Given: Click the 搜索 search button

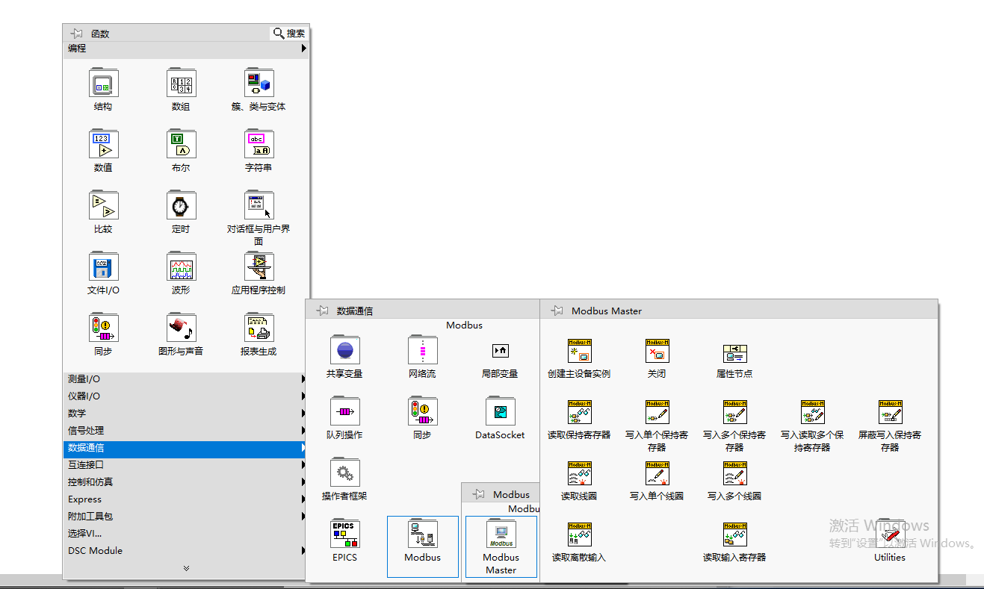Looking at the screenshot, I should (289, 33).
